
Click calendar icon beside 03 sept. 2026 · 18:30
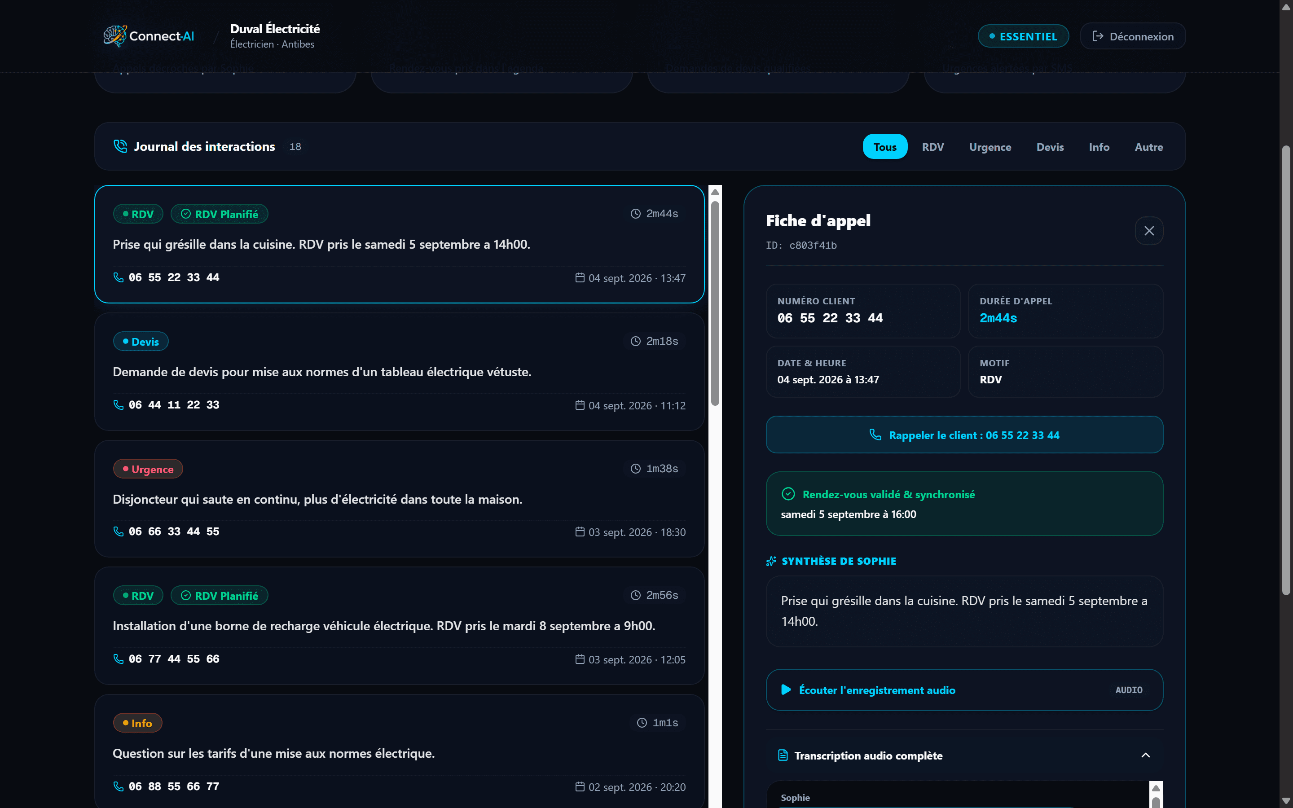pyautogui.click(x=580, y=532)
